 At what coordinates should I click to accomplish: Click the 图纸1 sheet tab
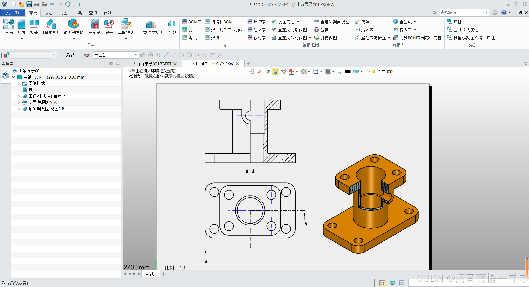click(151, 274)
